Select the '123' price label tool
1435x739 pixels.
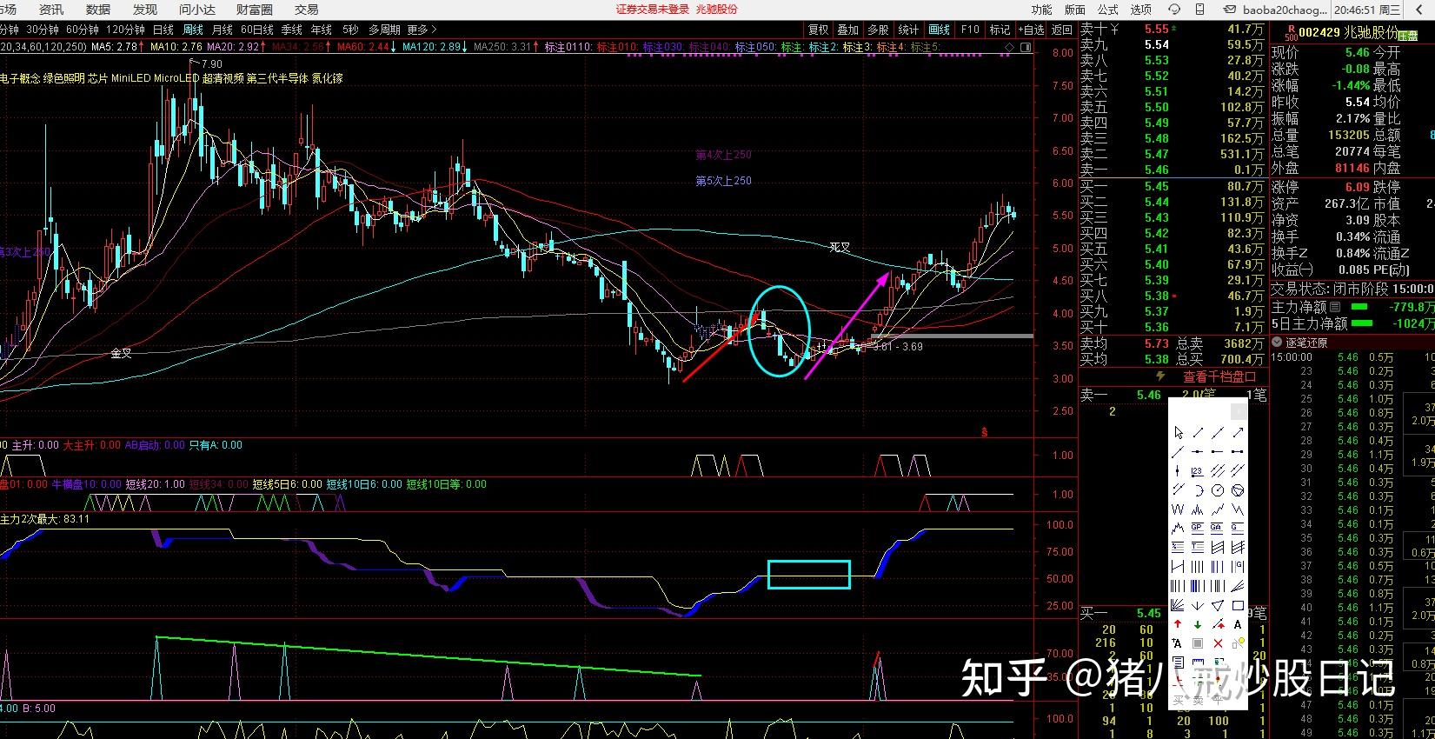coord(1198,470)
